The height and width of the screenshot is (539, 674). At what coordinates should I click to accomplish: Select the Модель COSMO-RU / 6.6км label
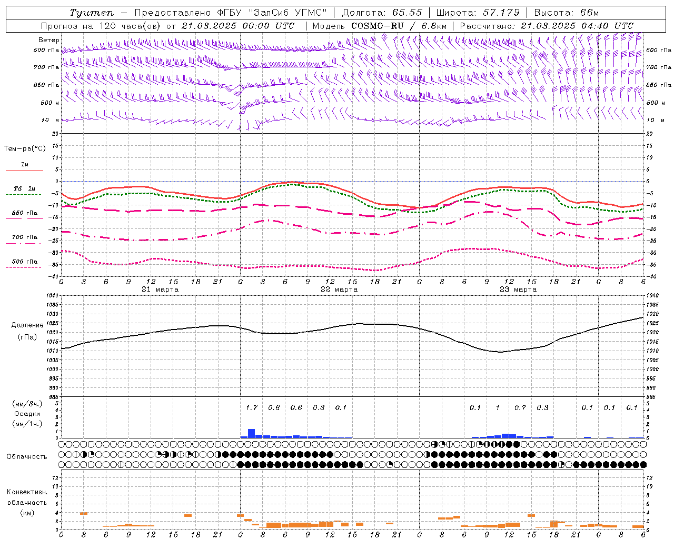point(380,25)
